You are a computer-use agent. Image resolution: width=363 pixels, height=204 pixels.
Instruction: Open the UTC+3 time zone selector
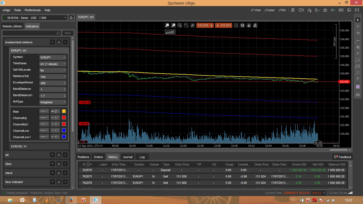pos(318,193)
